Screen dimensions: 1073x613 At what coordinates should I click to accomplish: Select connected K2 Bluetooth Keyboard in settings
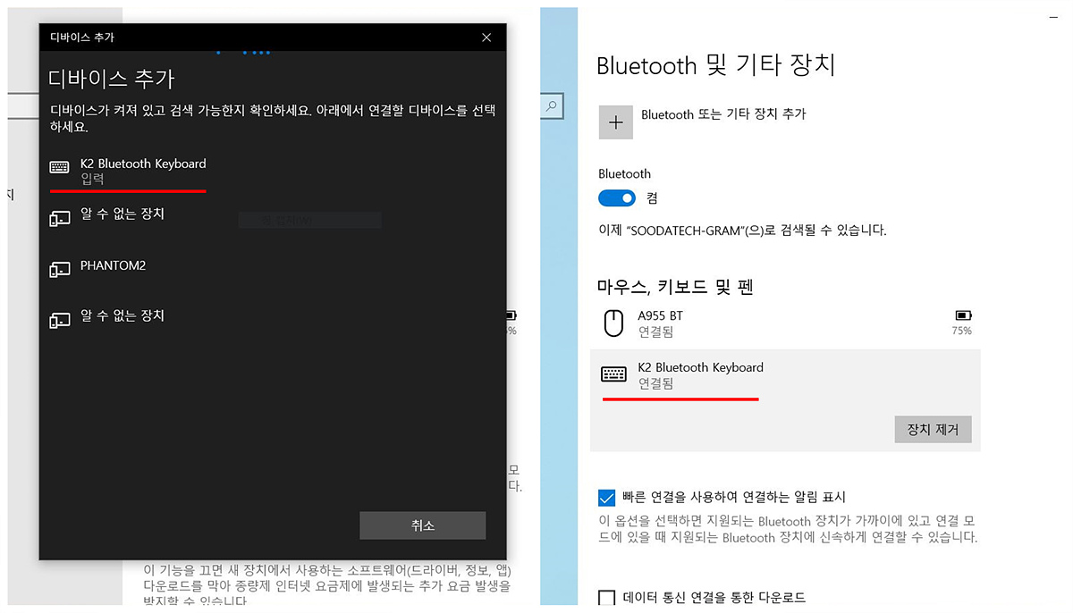pyautogui.click(x=785, y=400)
